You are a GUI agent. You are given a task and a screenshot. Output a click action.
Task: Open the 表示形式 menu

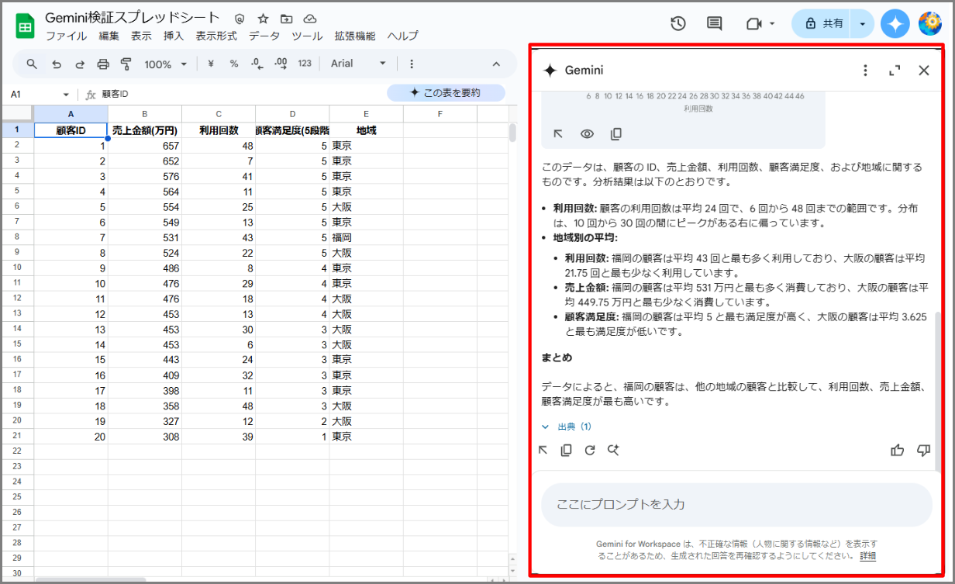[216, 36]
